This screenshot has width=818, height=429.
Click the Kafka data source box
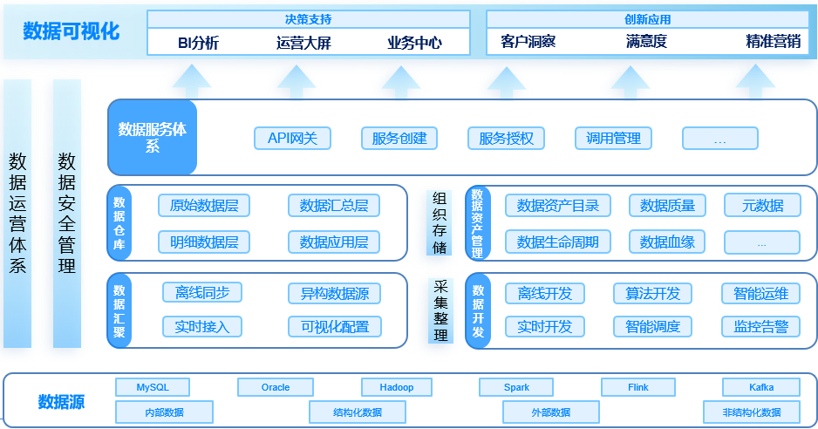pyautogui.click(x=760, y=387)
